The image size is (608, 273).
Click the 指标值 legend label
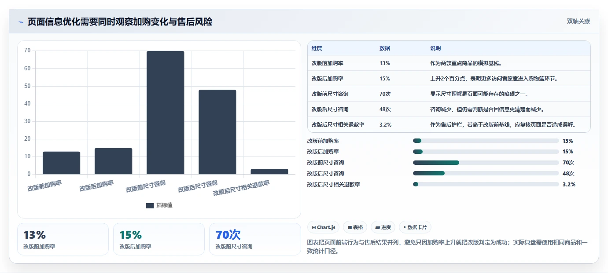[x=164, y=205]
